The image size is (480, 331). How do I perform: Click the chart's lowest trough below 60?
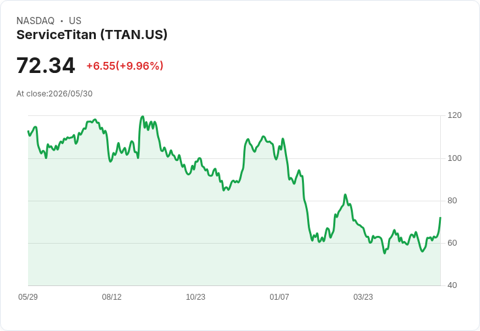(x=385, y=253)
